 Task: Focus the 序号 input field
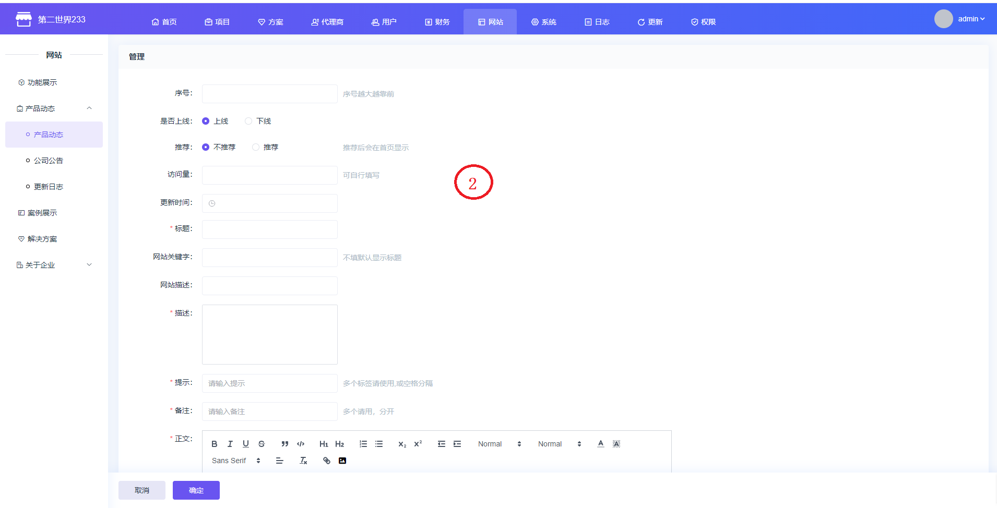click(x=270, y=94)
